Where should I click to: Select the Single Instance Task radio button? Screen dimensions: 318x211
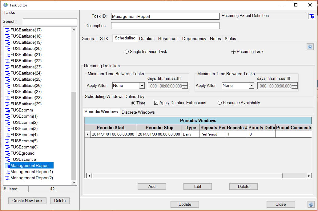[x=127, y=51]
